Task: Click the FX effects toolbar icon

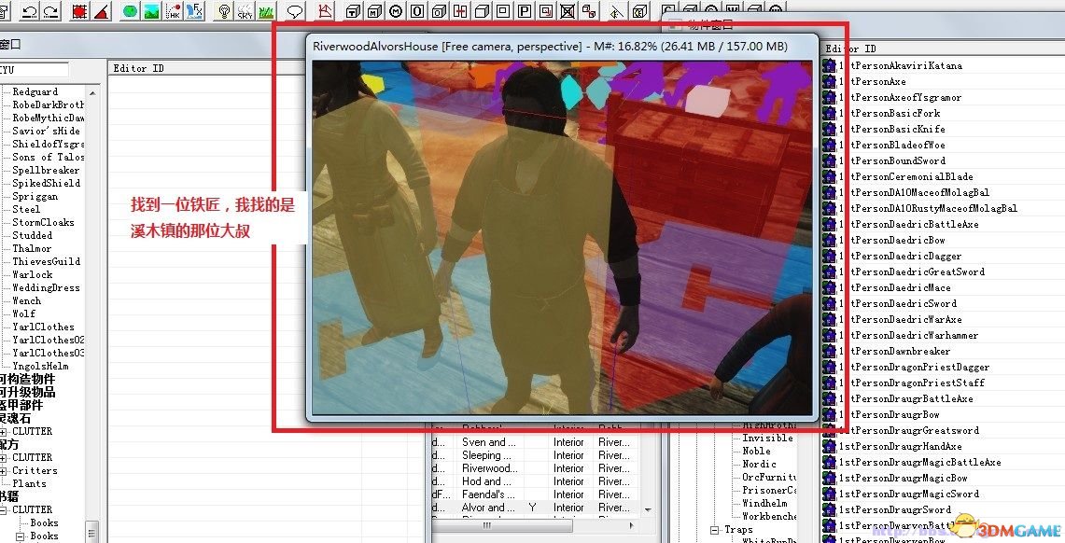Action: point(195,11)
